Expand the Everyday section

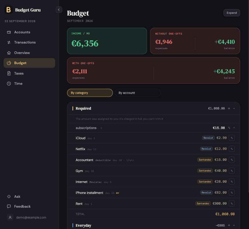click(234, 225)
